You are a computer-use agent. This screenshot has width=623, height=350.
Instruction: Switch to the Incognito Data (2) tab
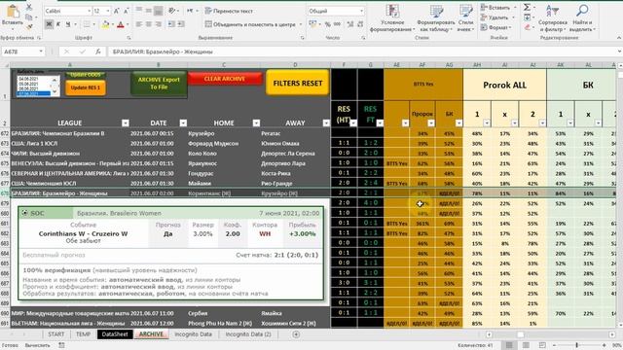pos(248,334)
